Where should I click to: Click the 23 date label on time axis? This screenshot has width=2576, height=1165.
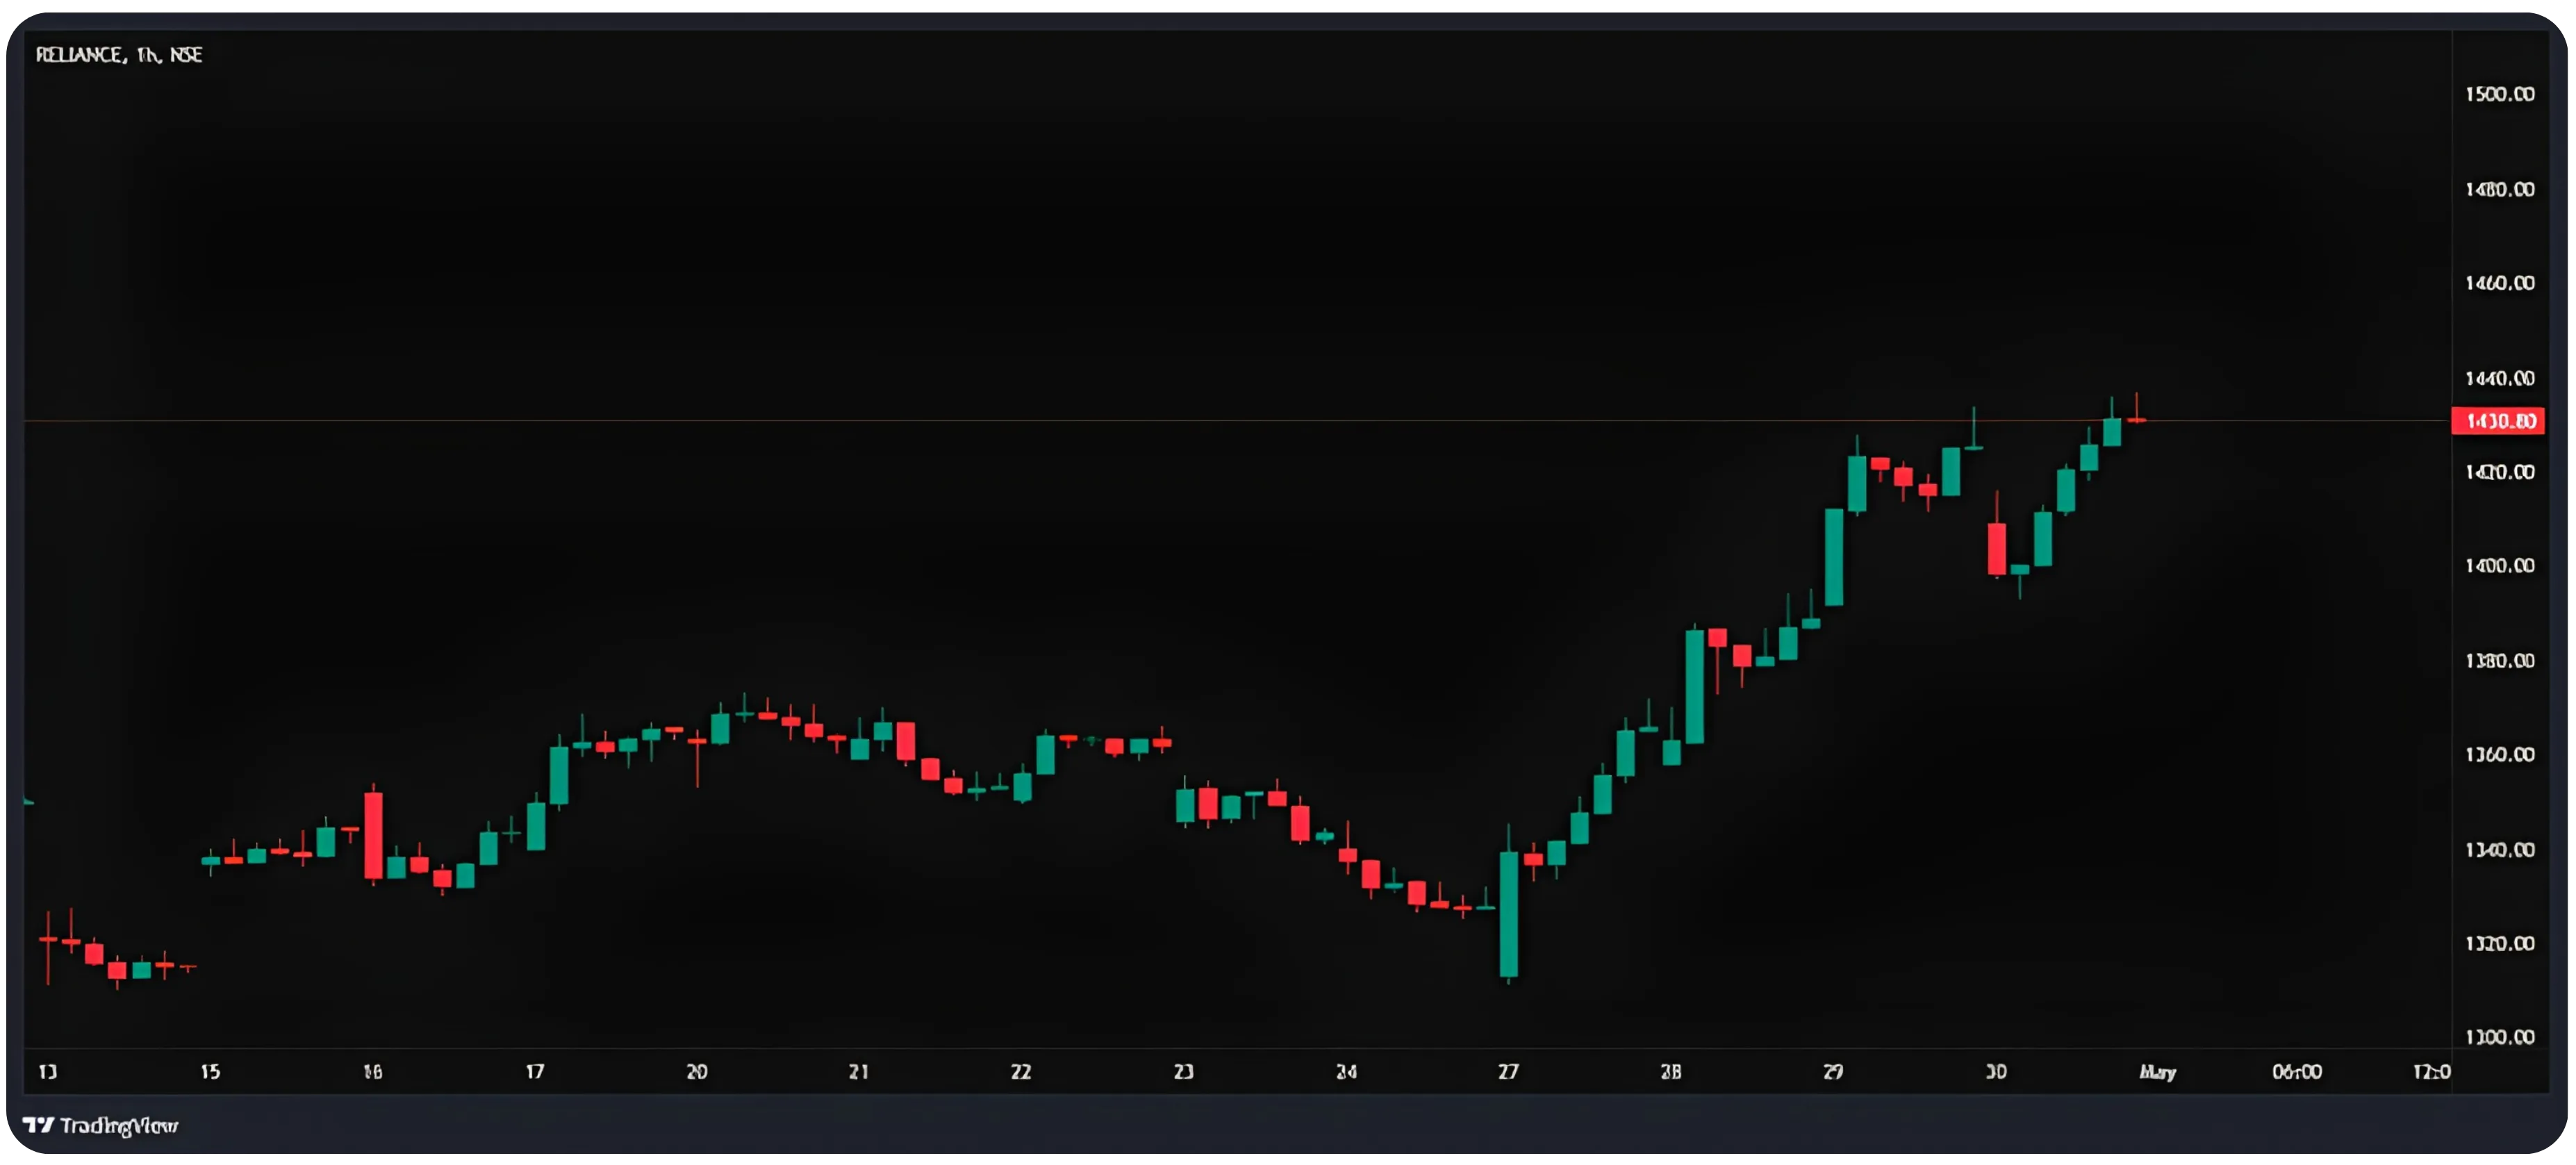(x=1184, y=1072)
